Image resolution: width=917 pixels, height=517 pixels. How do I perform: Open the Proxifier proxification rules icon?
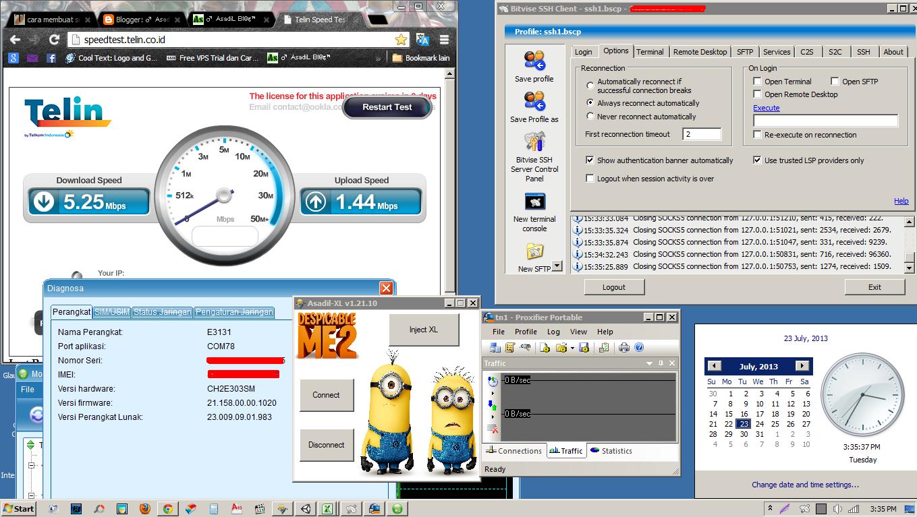[509, 348]
